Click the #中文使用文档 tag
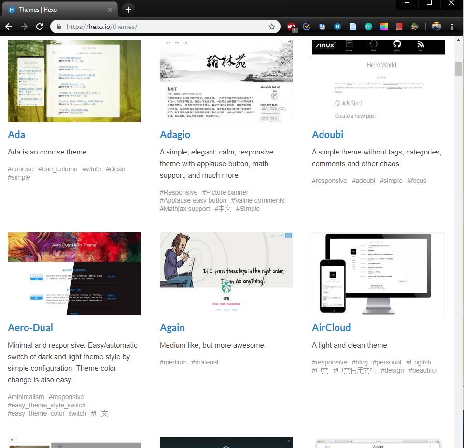The image size is (464, 448). (355, 370)
